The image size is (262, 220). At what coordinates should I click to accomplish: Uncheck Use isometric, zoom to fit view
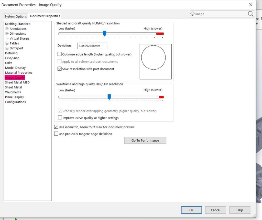click(56, 127)
